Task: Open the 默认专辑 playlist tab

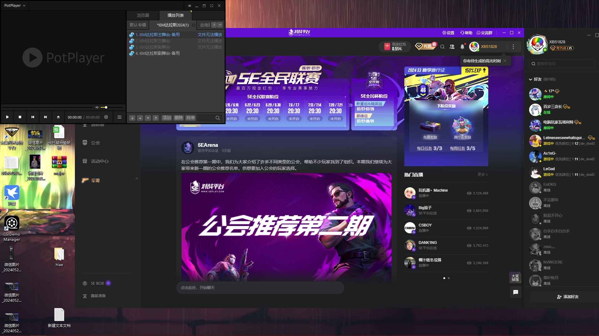Action: pos(137,25)
